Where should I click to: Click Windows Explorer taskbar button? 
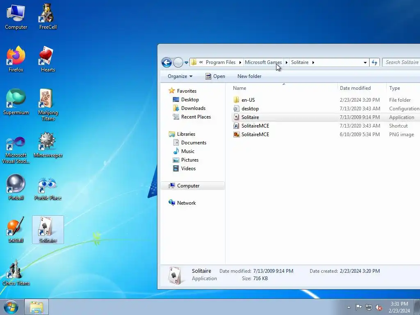coord(37,307)
